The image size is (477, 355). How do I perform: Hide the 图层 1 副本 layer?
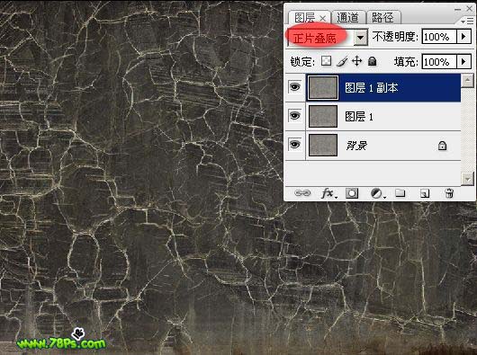coord(294,87)
